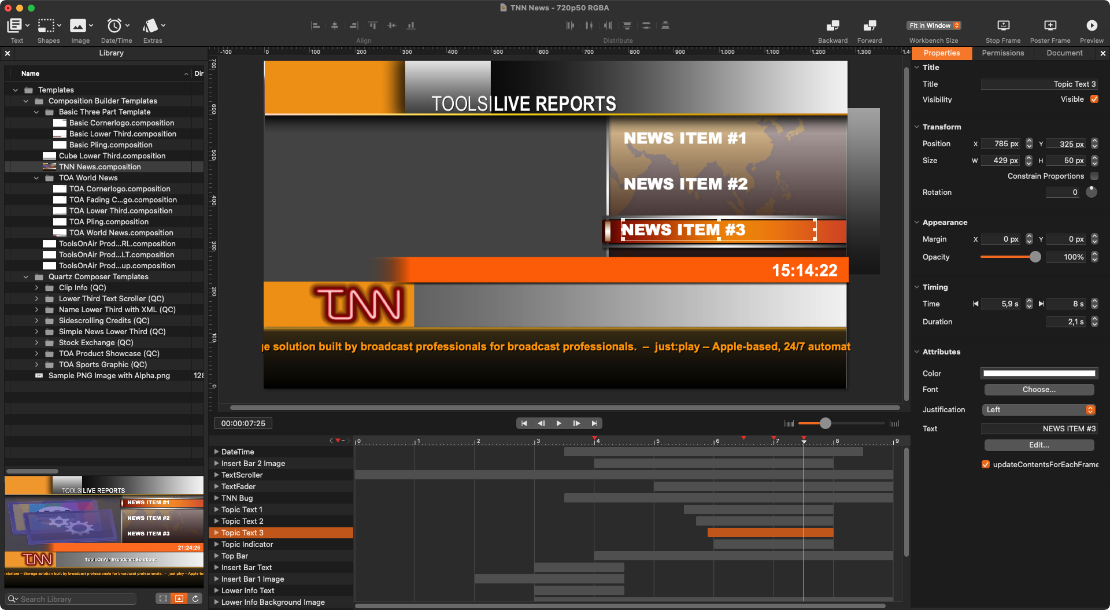Collapse Basic Three Part Template folder
This screenshot has width=1110, height=610.
click(x=36, y=112)
